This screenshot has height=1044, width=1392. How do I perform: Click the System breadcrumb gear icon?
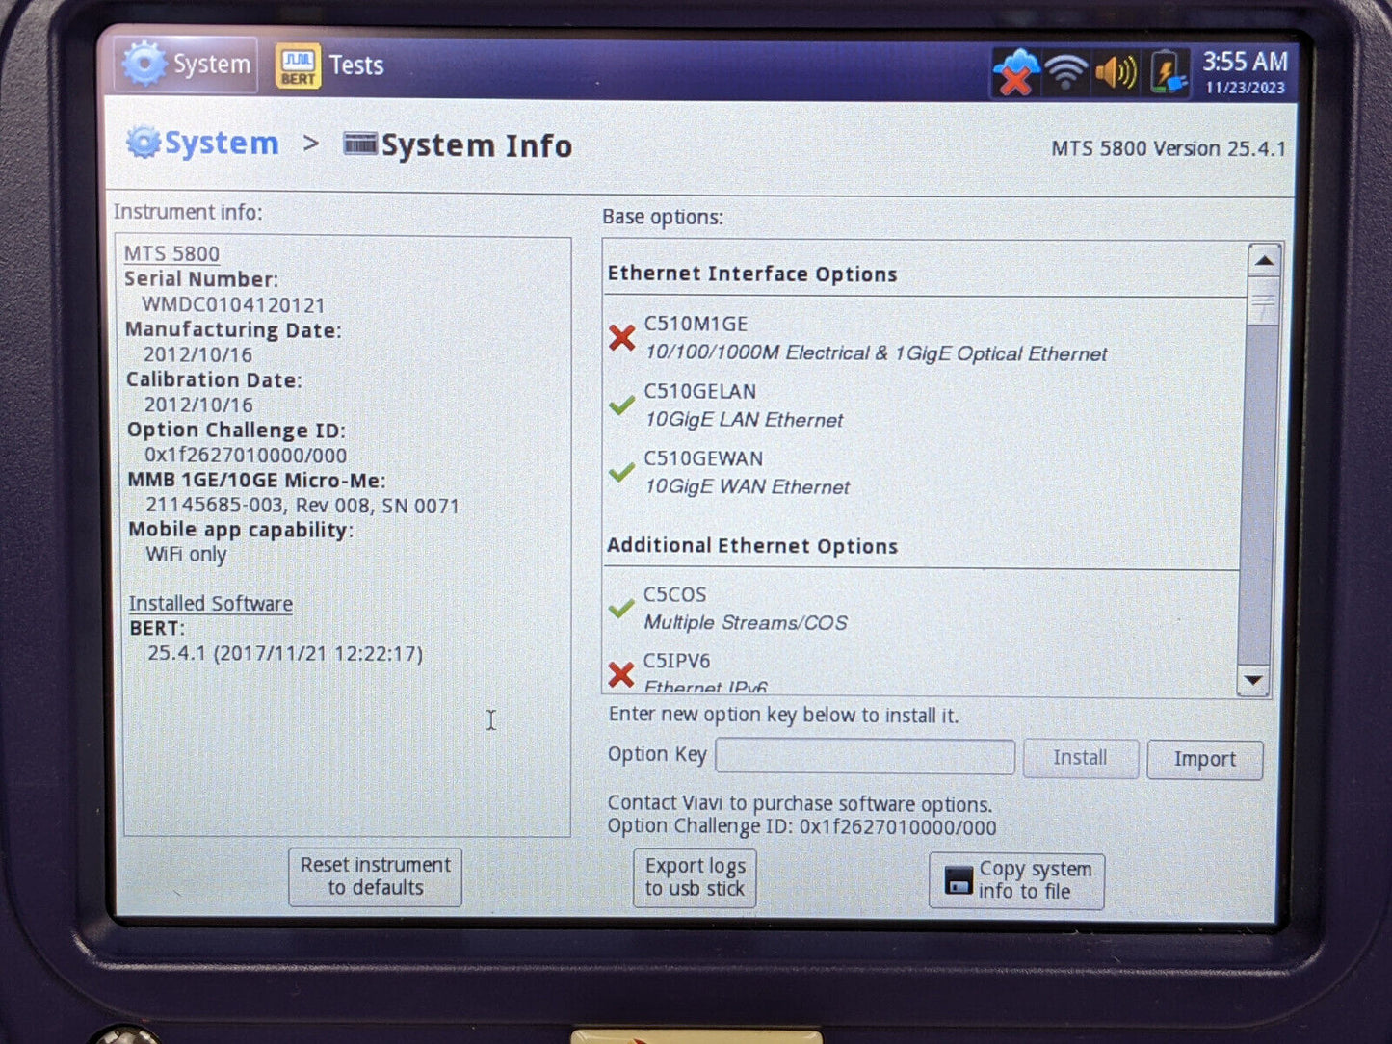pos(144,143)
